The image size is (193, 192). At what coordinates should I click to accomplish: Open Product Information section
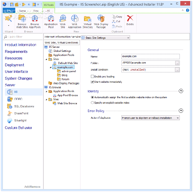[21, 45]
